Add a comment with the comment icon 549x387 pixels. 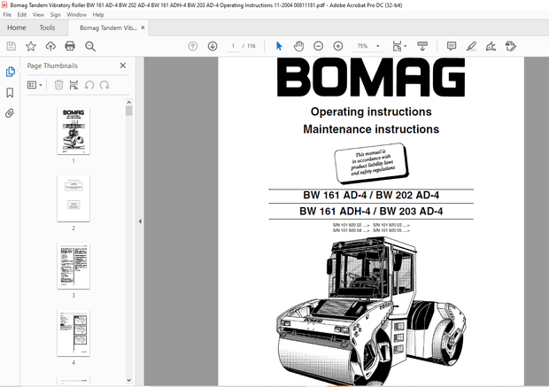pos(452,46)
